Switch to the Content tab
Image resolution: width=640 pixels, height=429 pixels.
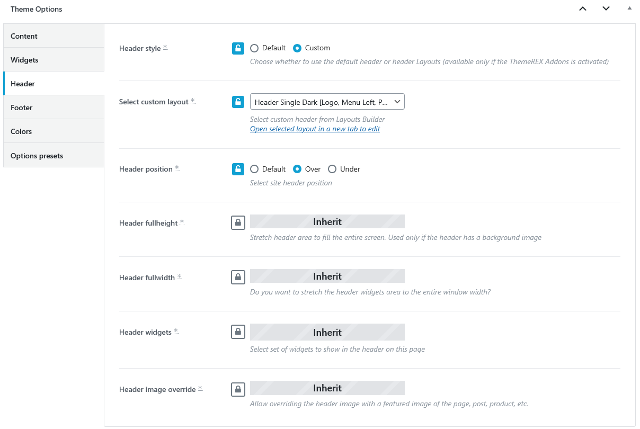pyautogui.click(x=54, y=36)
